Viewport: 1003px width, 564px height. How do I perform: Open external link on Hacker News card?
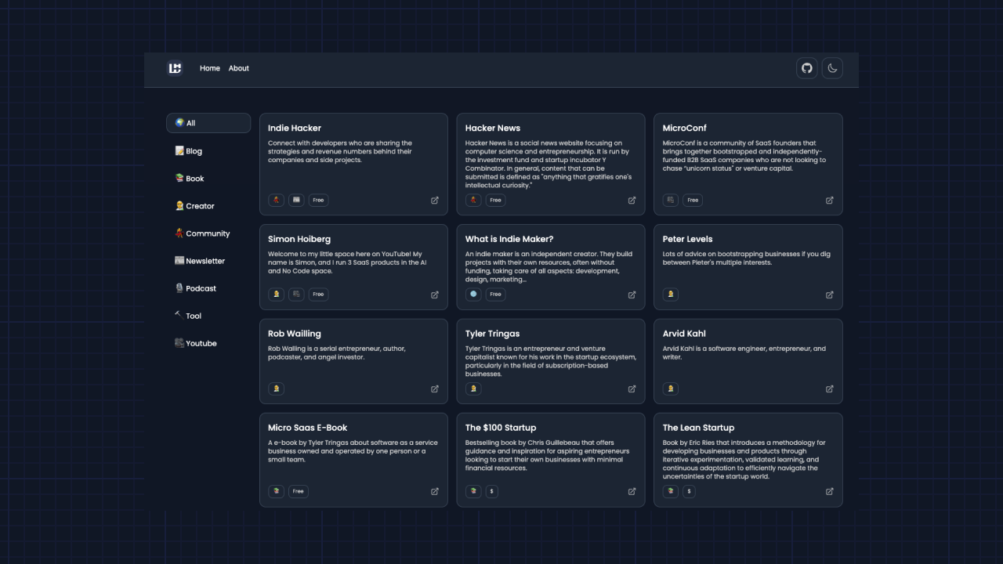tap(632, 201)
